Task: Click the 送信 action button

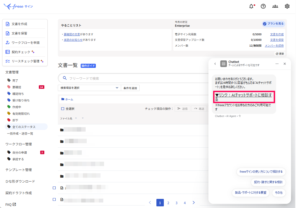Action: coord(182,109)
